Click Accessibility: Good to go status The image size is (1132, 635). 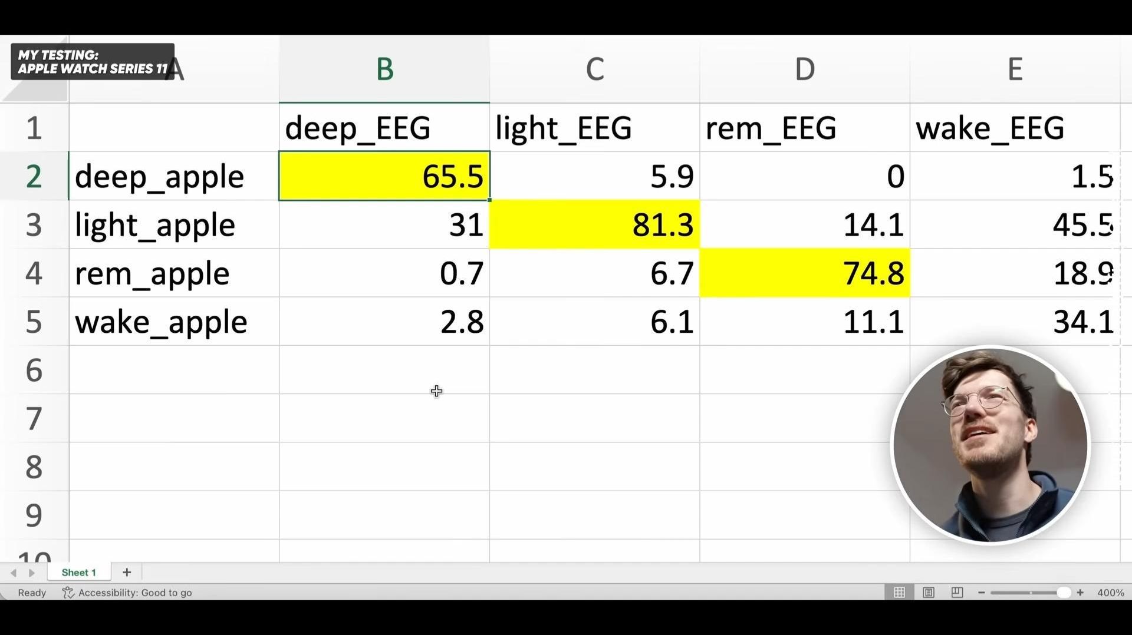click(134, 593)
